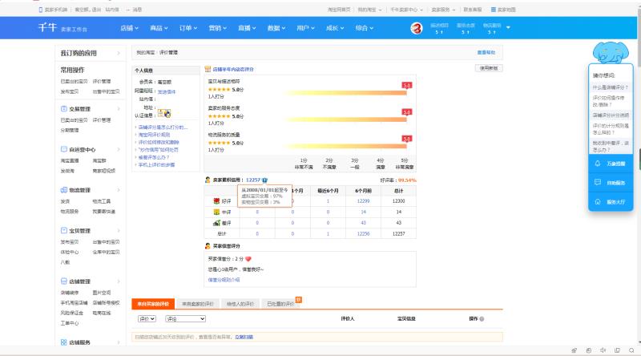Click the 使用教程 button
Viewport: 641px width, 356px height.
(489, 68)
